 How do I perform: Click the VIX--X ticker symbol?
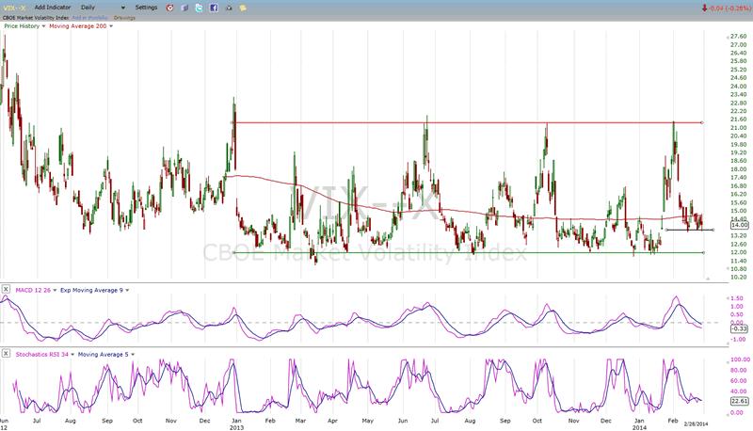click(x=14, y=8)
